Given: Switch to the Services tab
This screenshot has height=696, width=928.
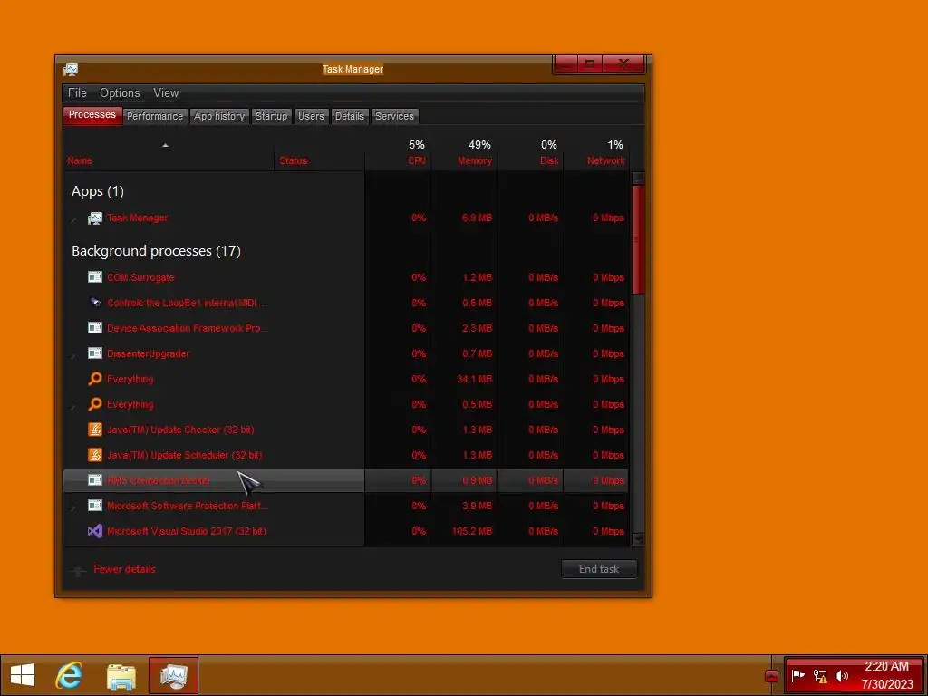Looking at the screenshot, I should pyautogui.click(x=395, y=116).
